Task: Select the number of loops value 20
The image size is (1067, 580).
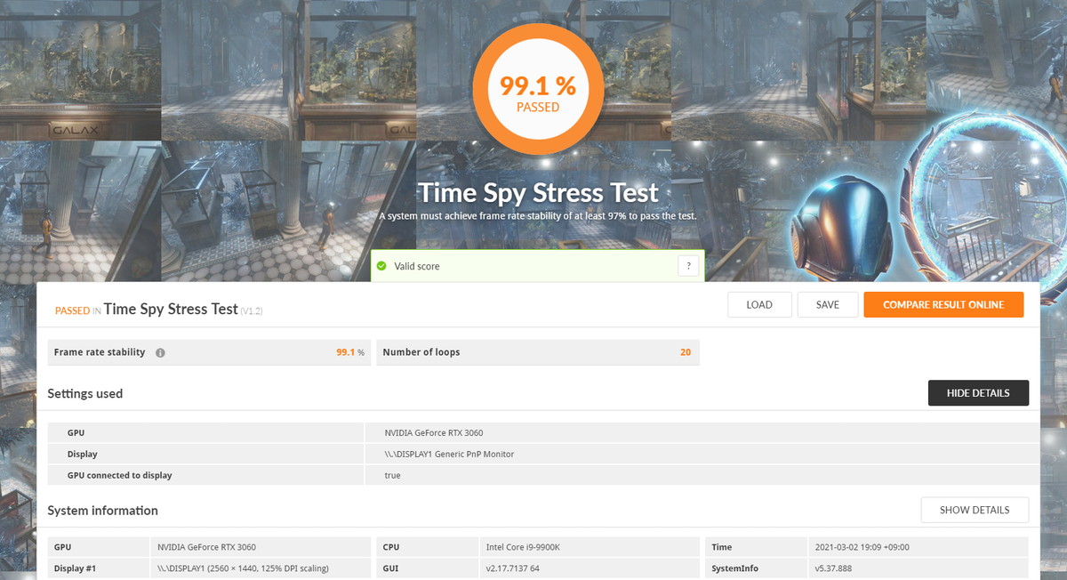Action: 686,352
